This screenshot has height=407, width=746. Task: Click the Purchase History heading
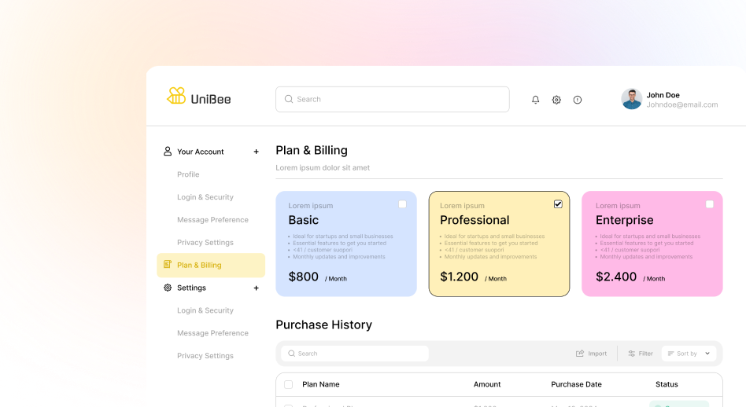click(323, 324)
